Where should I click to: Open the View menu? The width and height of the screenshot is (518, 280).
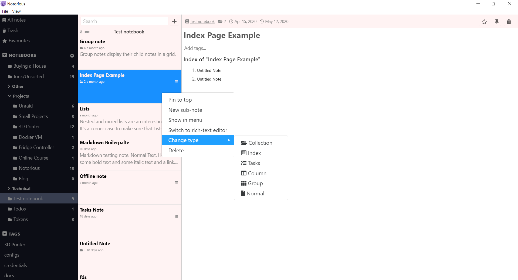coord(16,11)
